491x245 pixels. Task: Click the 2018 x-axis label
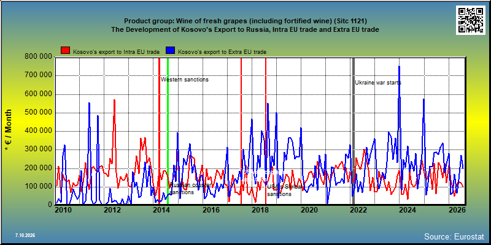click(260, 210)
